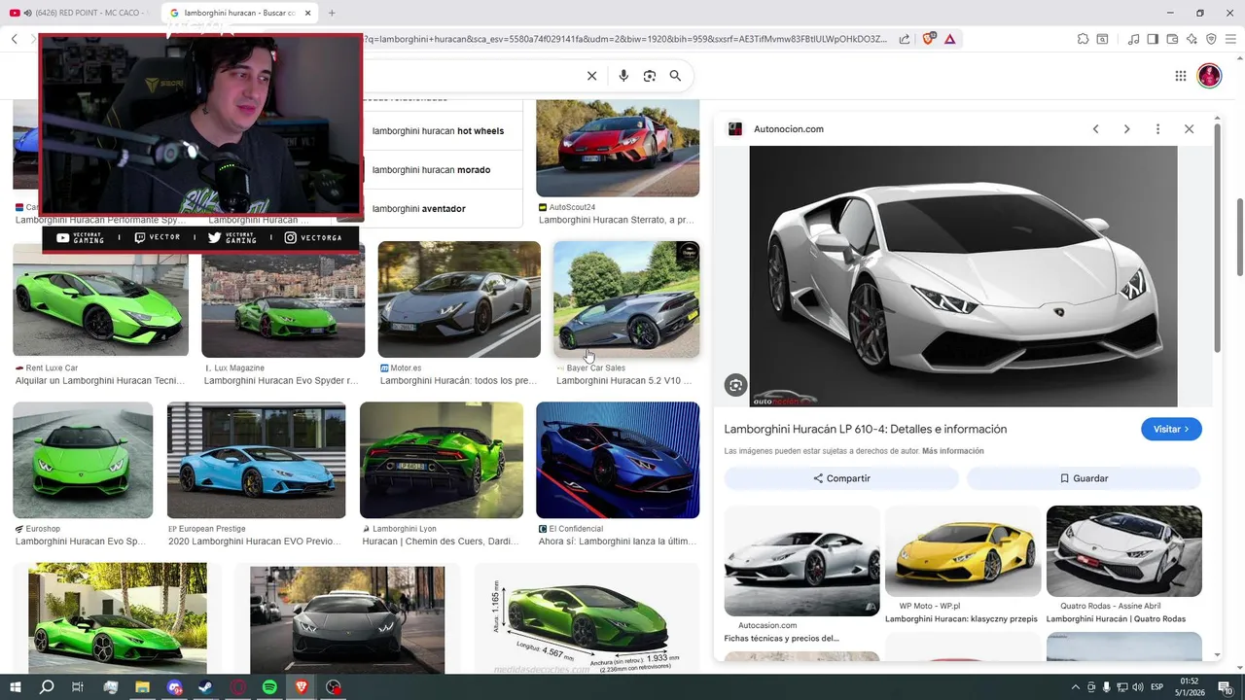Open the El Confidencial blue Lamborghini image
The image size is (1245, 700).
coord(618,460)
